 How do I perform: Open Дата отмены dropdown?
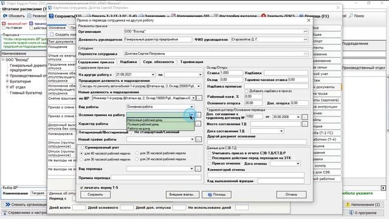[298, 164]
